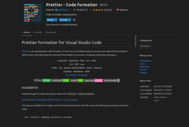Expand the Disable button dropdown arrow
The width and height of the screenshot is (189, 127).
click(56, 20)
